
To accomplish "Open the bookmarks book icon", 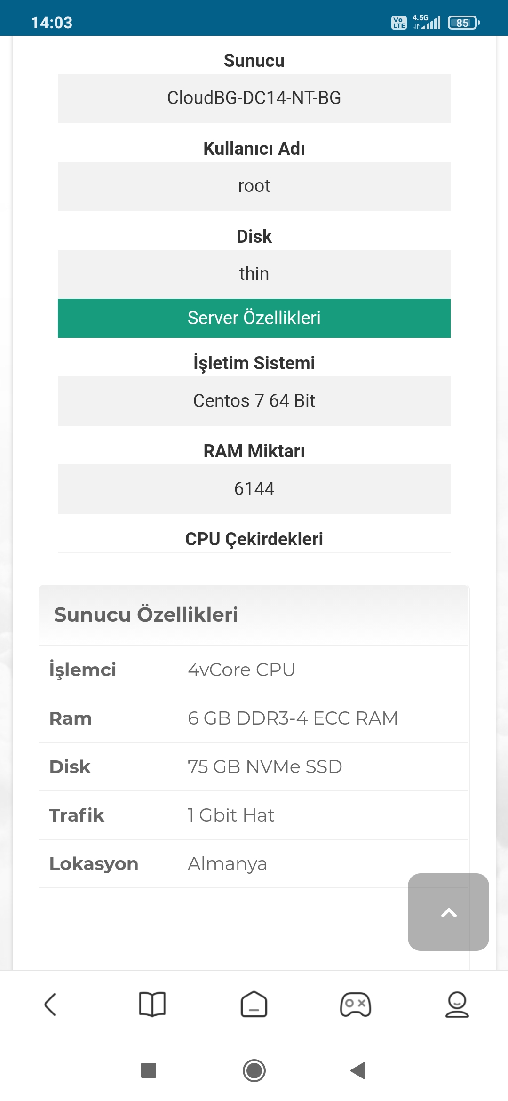I will [x=152, y=1005].
